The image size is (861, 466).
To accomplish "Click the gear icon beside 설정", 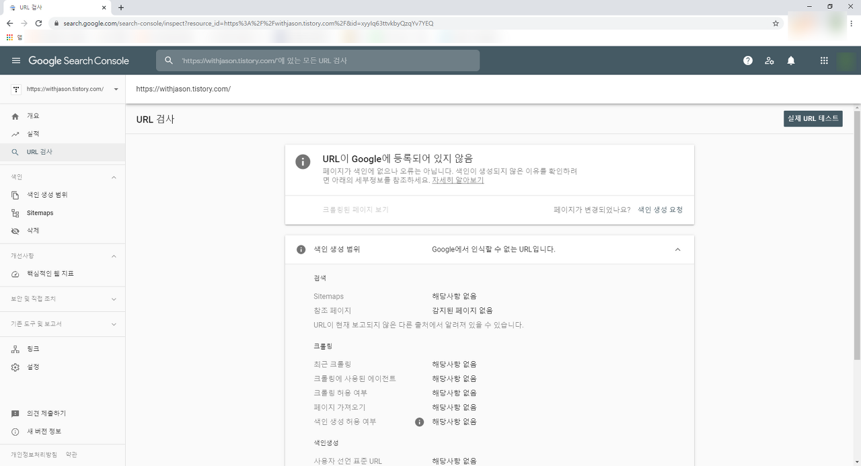I will (x=15, y=367).
